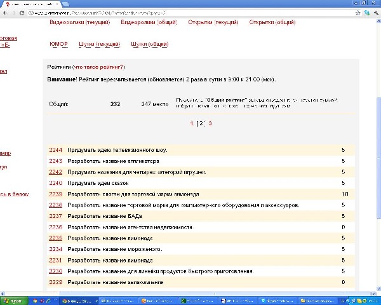381x305 pixels.
Task: Launch Chrome from the quick launch bar
Action: click(35, 301)
